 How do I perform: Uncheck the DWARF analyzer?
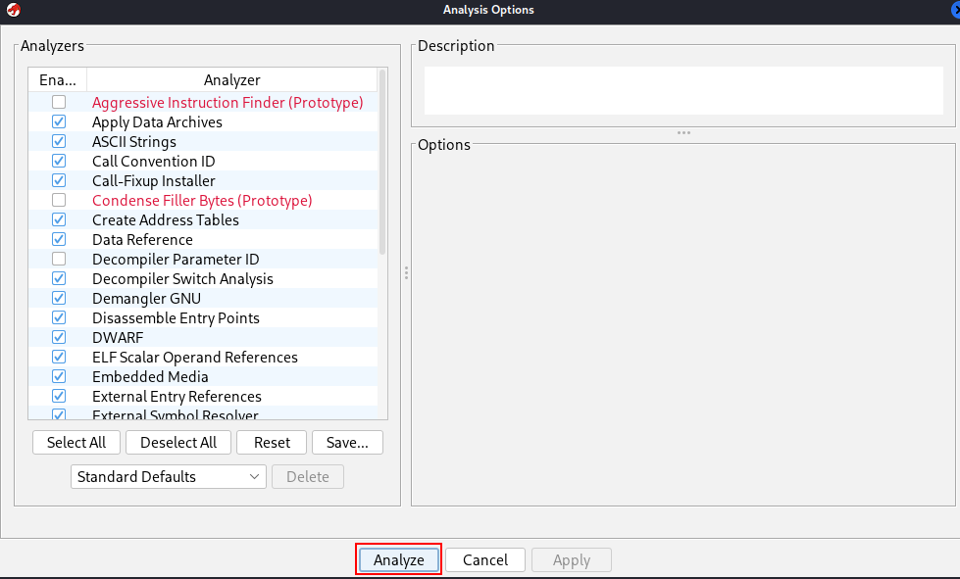click(59, 337)
